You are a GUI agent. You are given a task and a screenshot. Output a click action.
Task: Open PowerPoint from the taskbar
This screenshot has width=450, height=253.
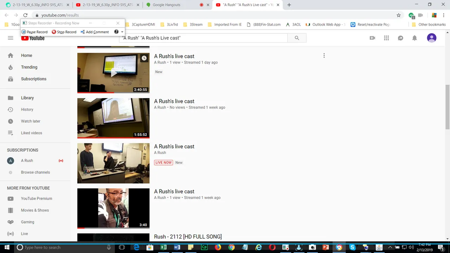click(326, 247)
